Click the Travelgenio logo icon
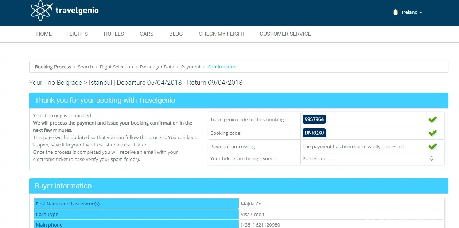459x228 pixels. point(42,11)
